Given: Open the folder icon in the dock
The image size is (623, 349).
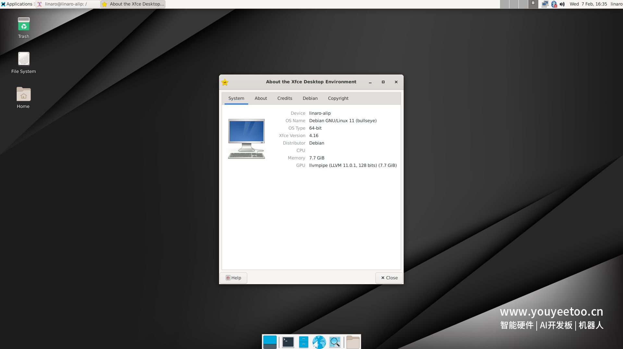Looking at the screenshot, I should [x=353, y=342].
